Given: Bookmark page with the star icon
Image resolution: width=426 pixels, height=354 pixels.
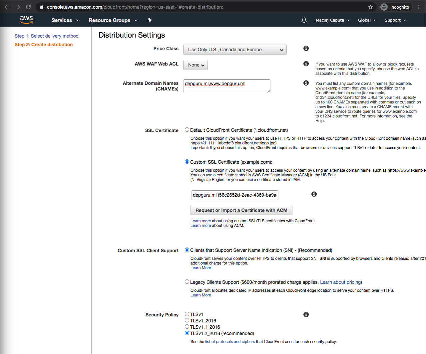Looking at the screenshot, I should click(x=370, y=7).
